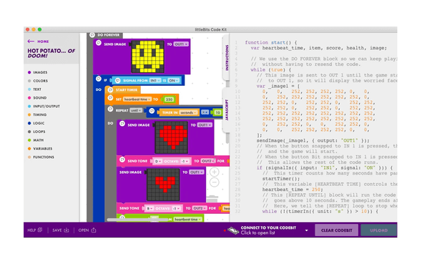Click the large red heart pixel image
The width and height of the screenshot is (422, 264).
172,137
